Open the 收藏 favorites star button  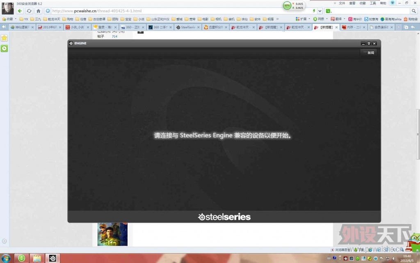tap(8, 19)
